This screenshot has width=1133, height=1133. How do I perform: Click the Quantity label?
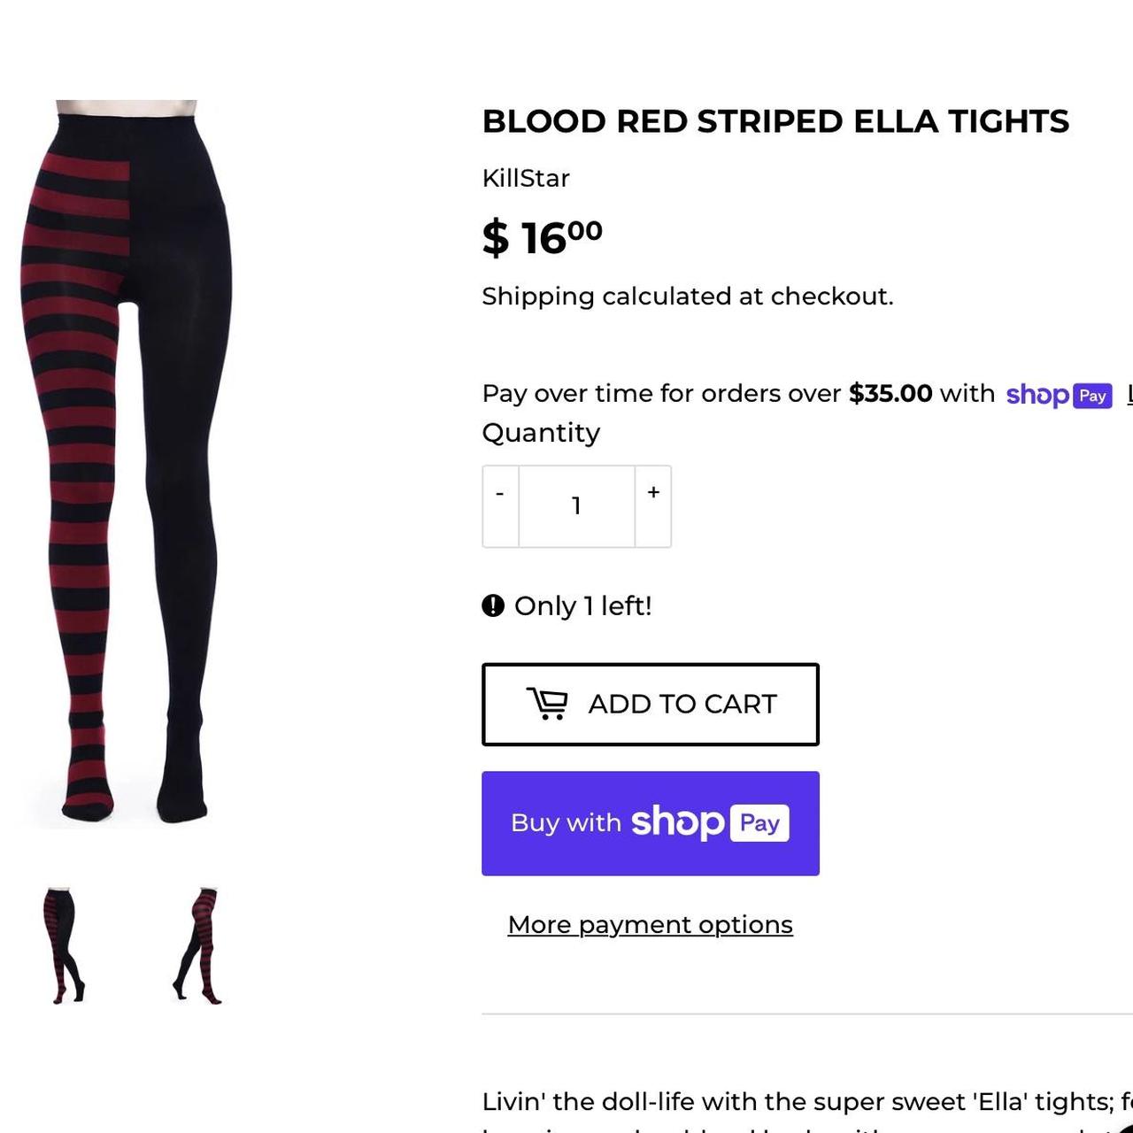[x=541, y=433]
